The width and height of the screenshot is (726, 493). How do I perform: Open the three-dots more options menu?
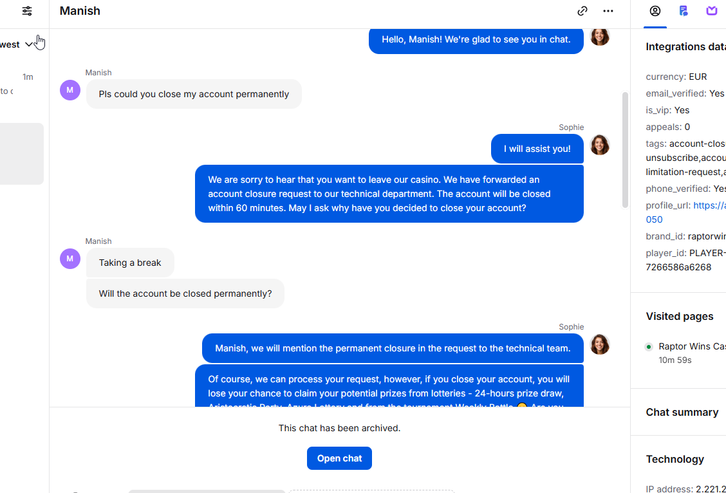[x=608, y=11]
